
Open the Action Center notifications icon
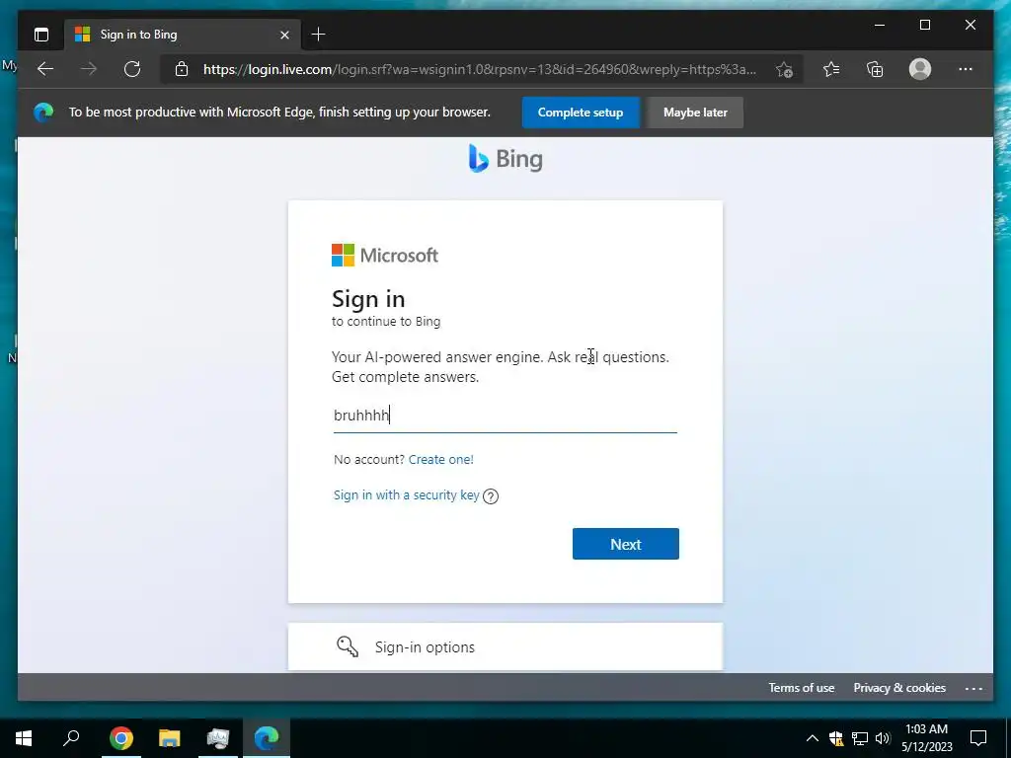click(x=978, y=738)
